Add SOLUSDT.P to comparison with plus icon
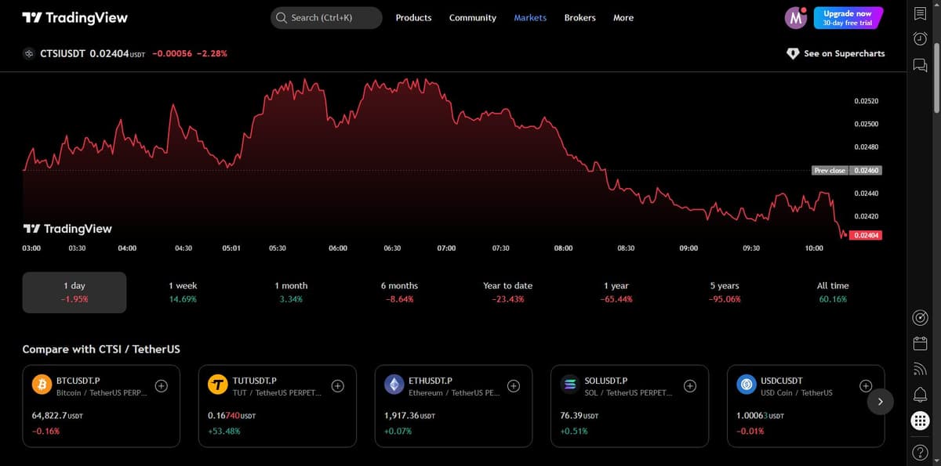Screen dimensions: 941x466 [x=689, y=385]
